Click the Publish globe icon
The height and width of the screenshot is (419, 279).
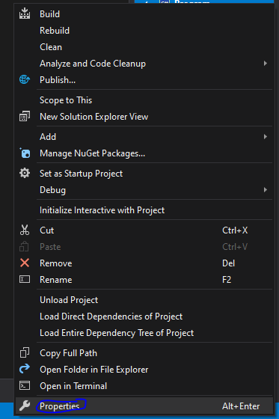[25, 79]
